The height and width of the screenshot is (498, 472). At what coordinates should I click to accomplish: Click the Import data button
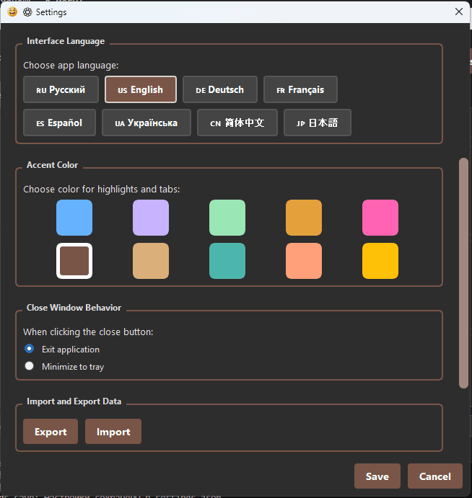coord(113,432)
